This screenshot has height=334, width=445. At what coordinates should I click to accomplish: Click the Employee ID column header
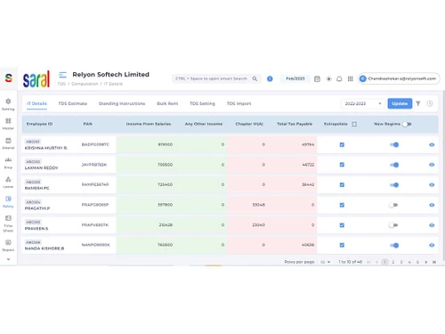(x=39, y=124)
